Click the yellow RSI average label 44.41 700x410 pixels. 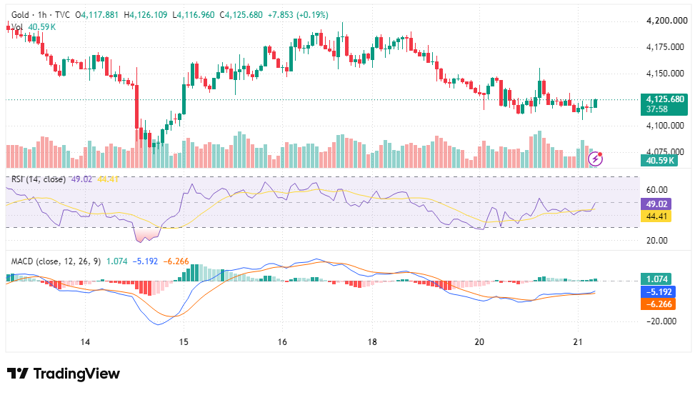(x=656, y=216)
